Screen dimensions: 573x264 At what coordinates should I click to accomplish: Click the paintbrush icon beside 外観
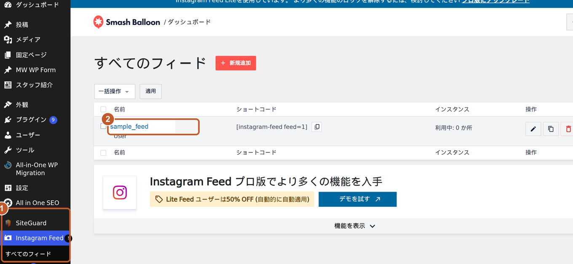(x=8, y=104)
